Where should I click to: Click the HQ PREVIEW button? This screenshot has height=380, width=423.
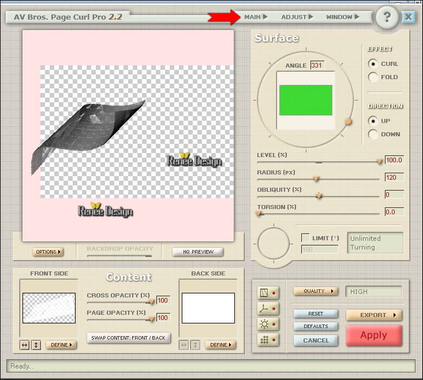coord(198,252)
